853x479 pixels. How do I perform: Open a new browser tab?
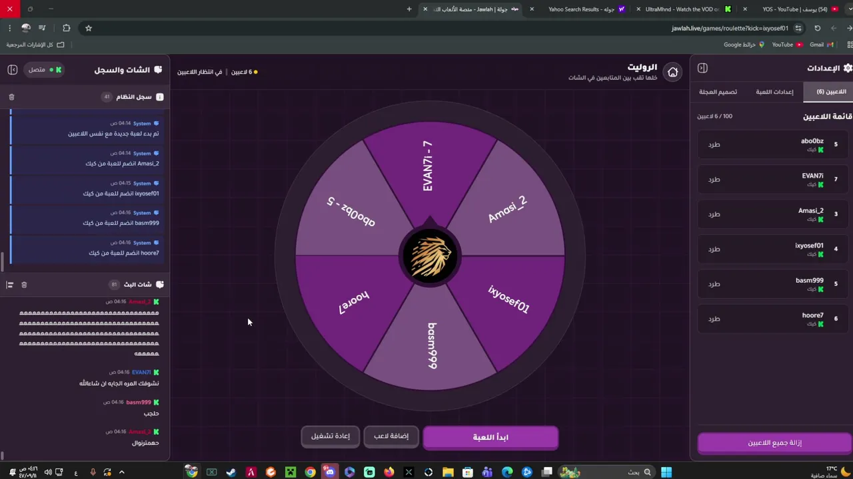pyautogui.click(x=409, y=9)
